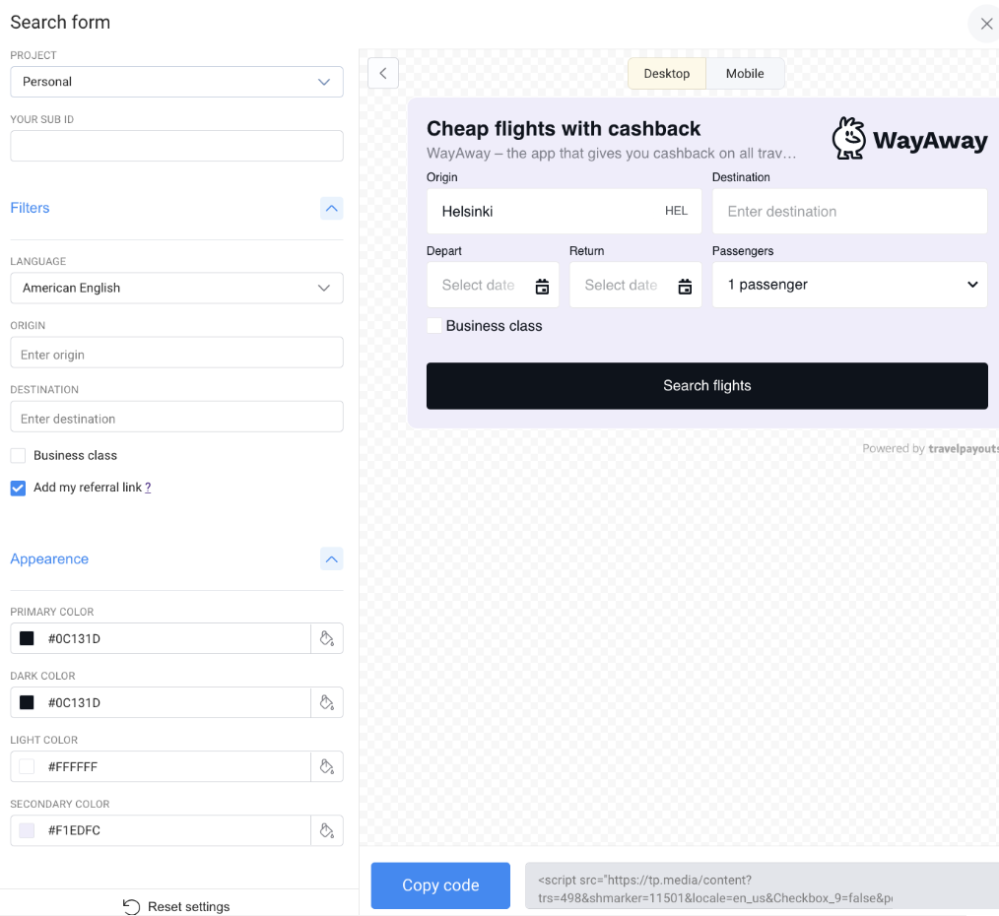999x916 pixels.
Task: Click the Your Sub ID input field
Action: (x=176, y=146)
